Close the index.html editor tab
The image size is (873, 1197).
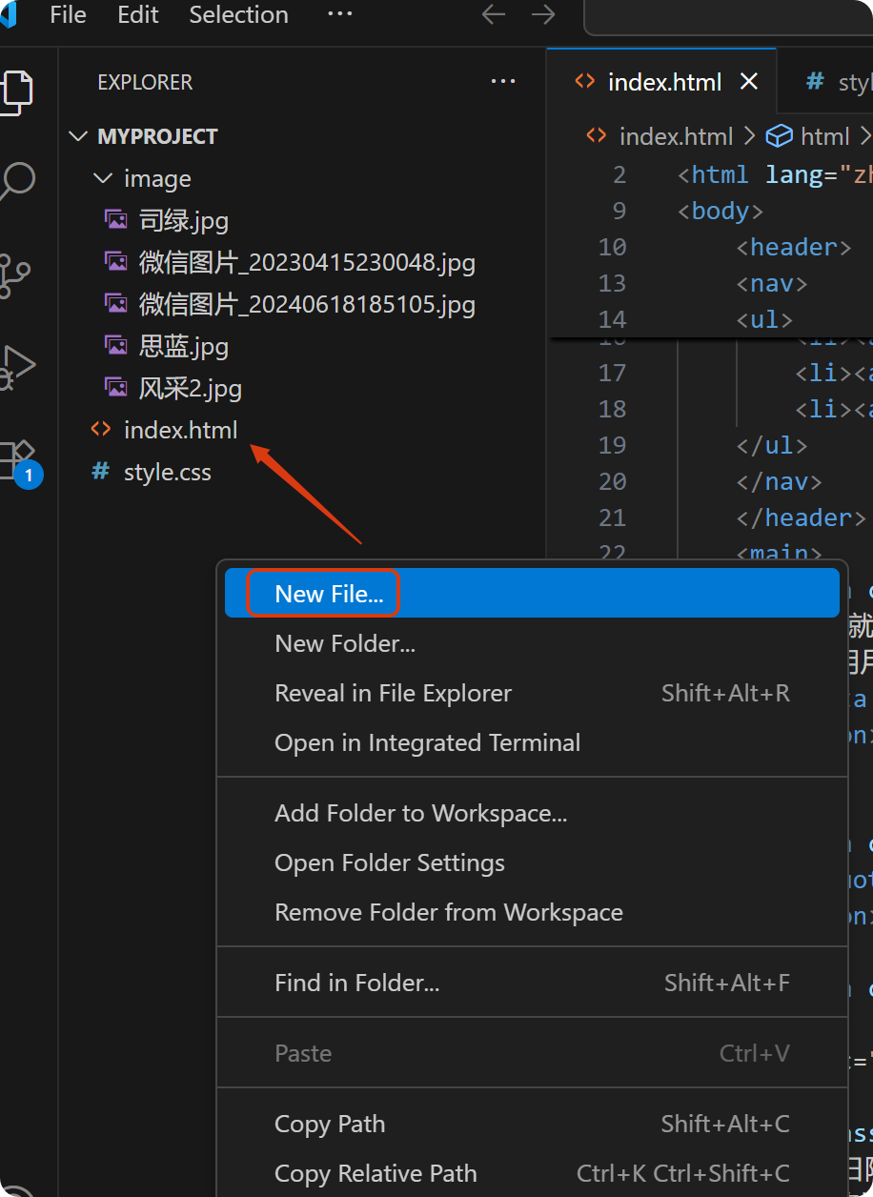[749, 82]
